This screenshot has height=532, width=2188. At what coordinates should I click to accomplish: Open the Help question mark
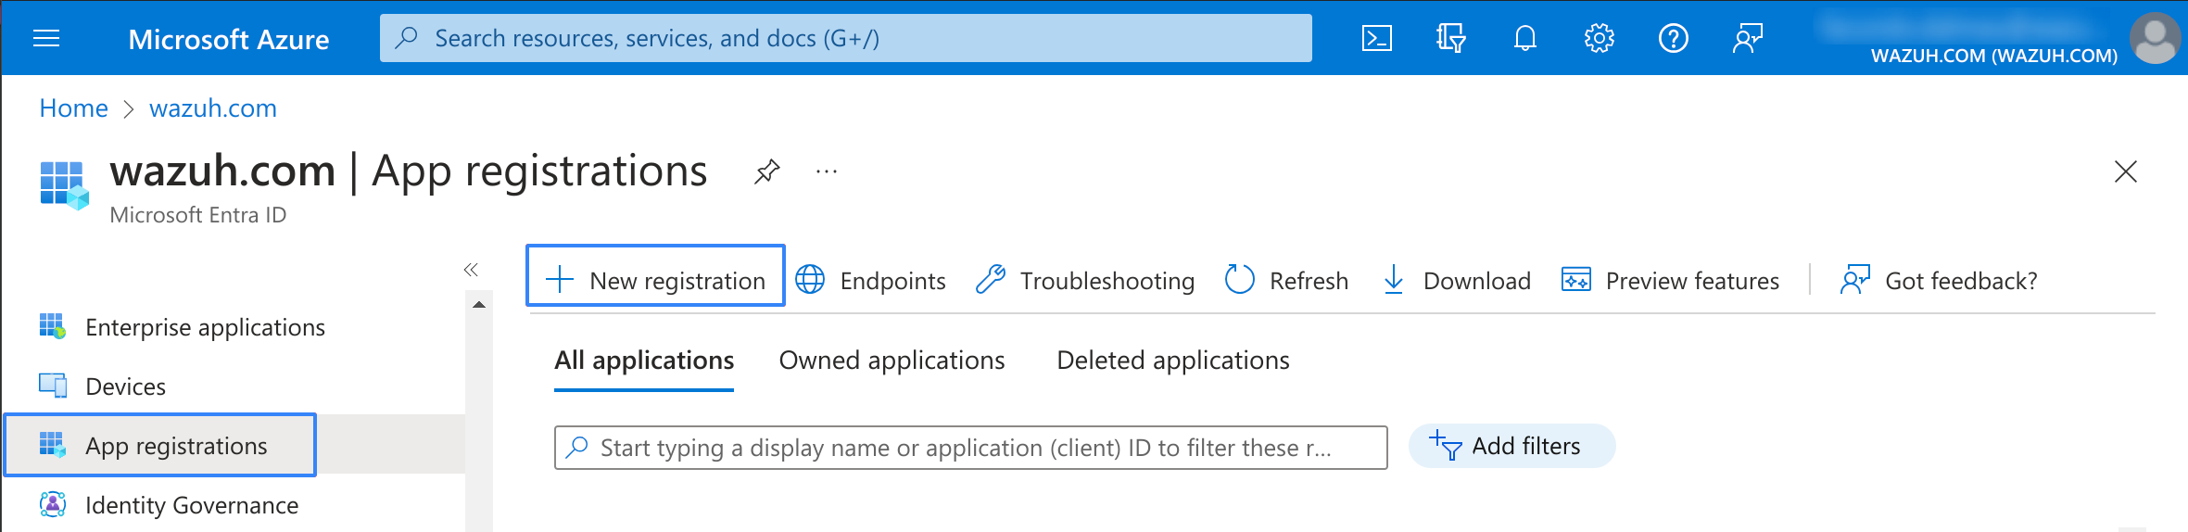[x=1673, y=38]
